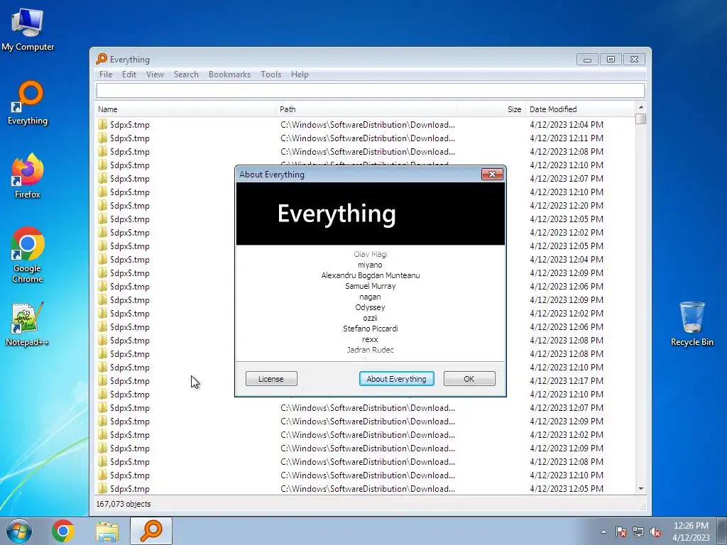
Task: Open the View menu
Action: click(x=155, y=74)
